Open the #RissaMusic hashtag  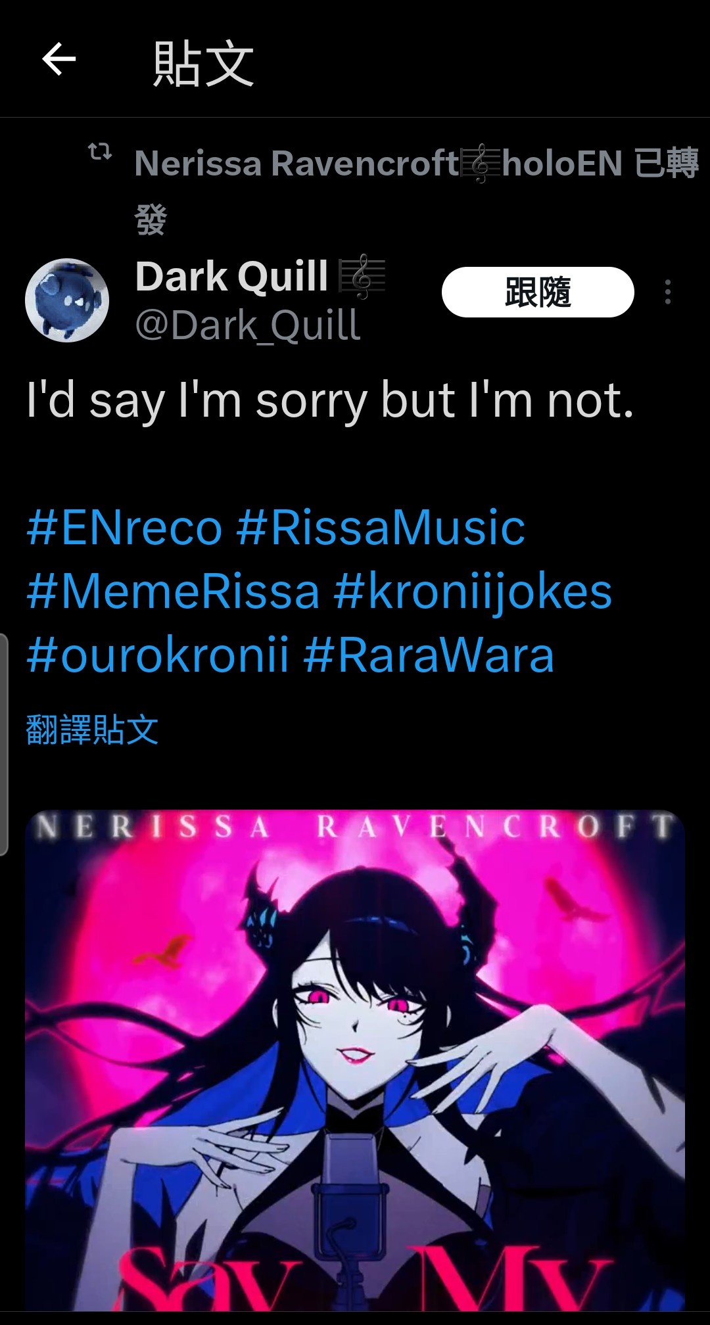click(x=381, y=528)
